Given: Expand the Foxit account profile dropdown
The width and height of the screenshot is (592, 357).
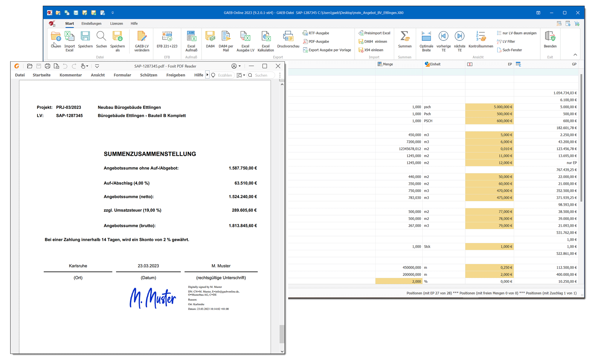Looking at the screenshot, I should click(x=239, y=66).
